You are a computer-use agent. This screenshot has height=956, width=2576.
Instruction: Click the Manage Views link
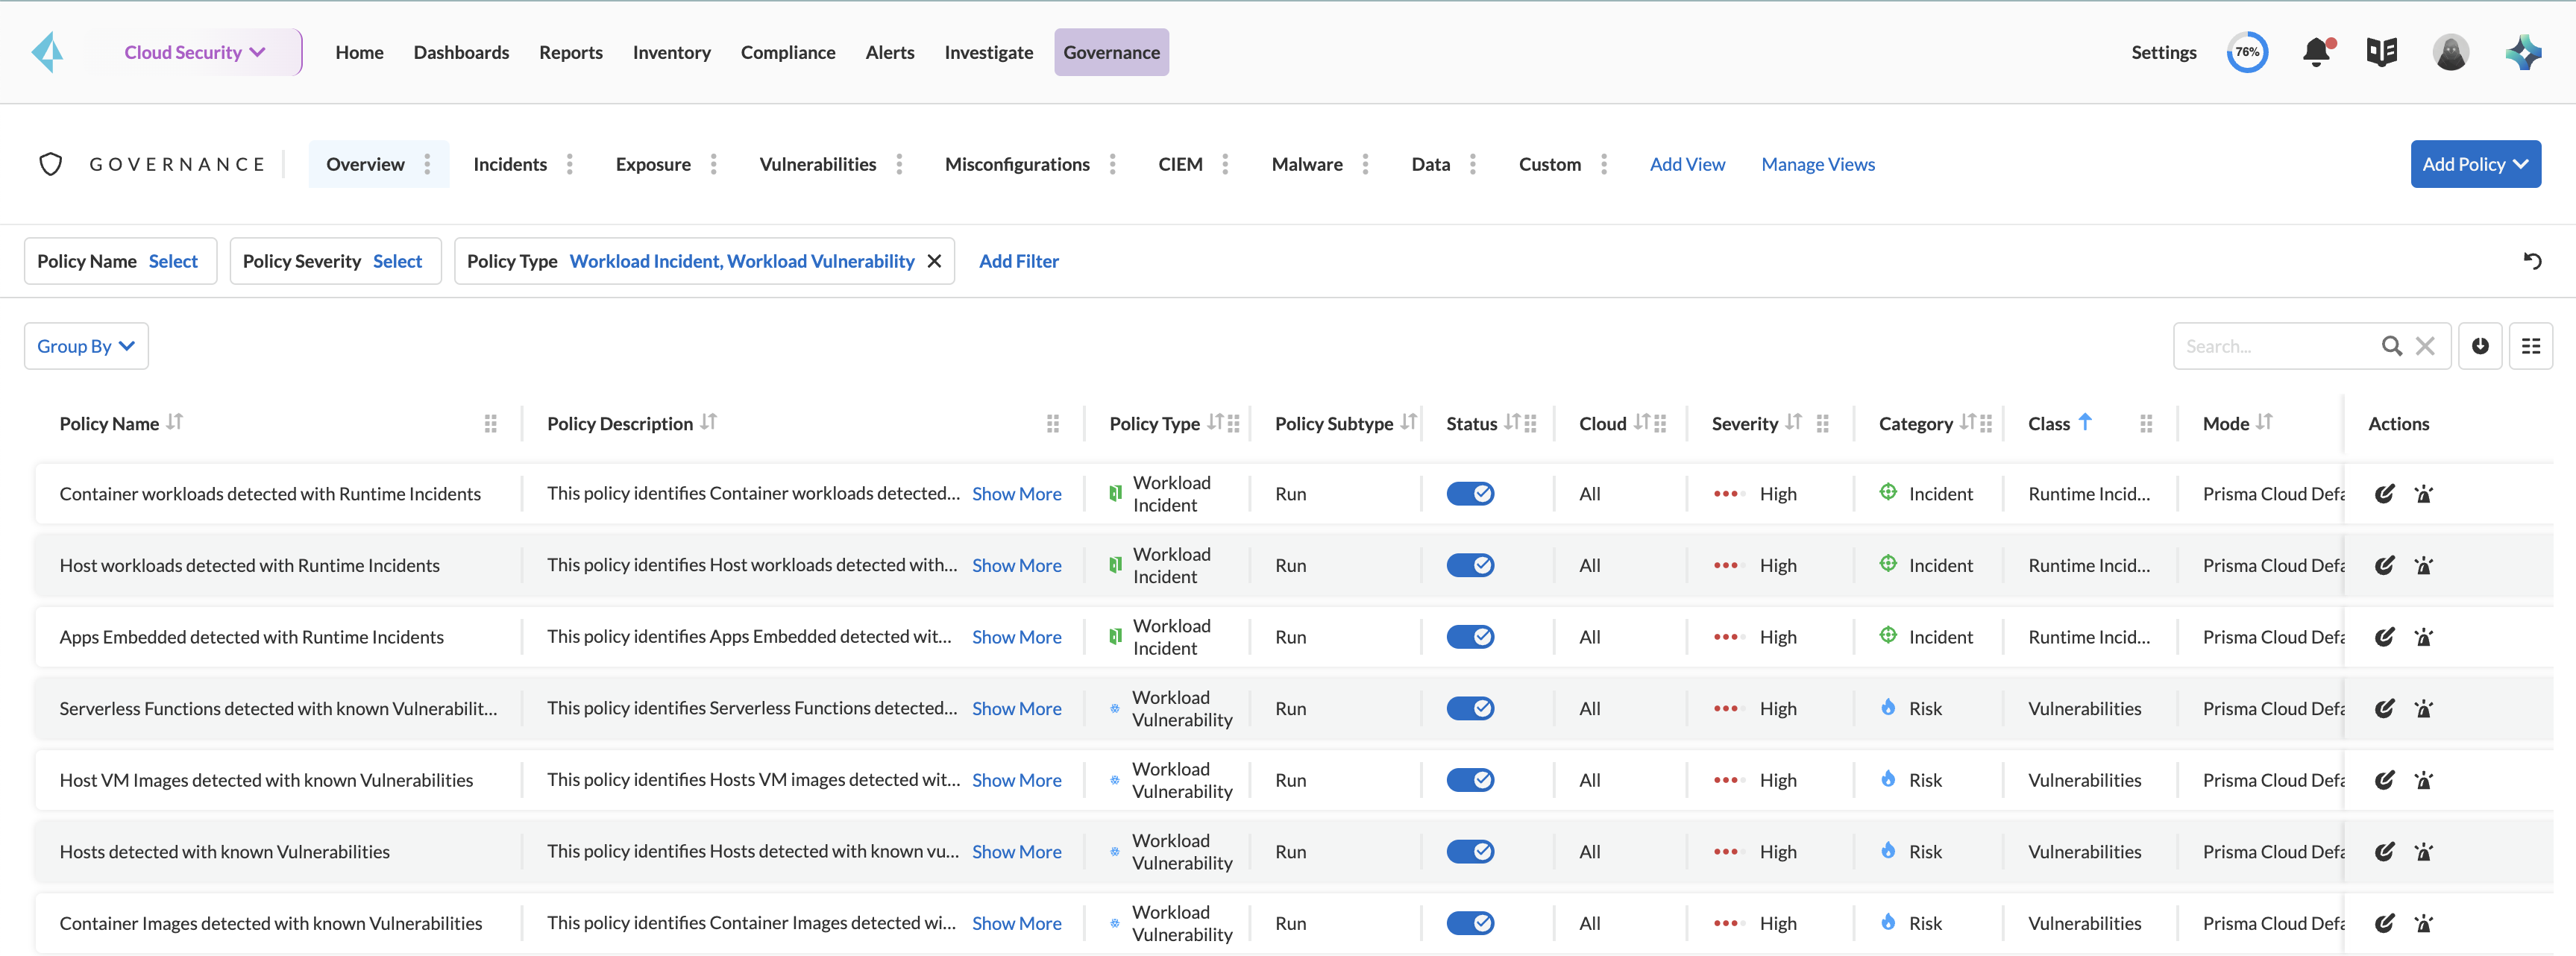[x=1817, y=164]
